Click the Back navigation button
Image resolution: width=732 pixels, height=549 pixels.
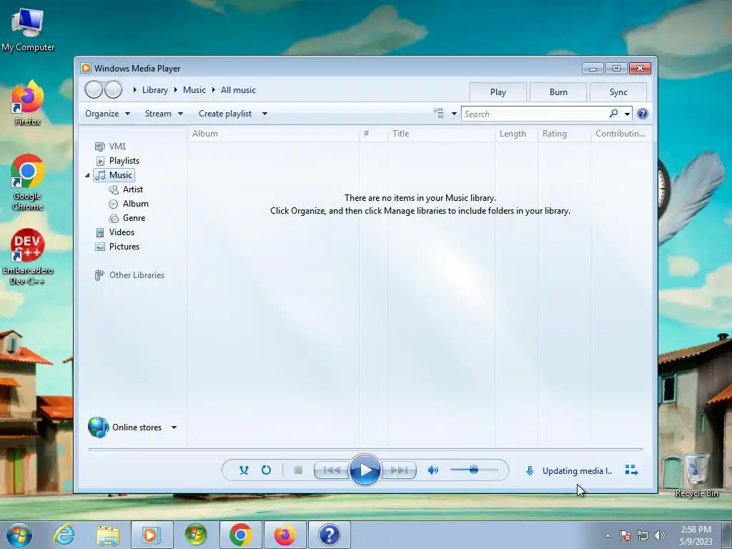click(x=94, y=89)
